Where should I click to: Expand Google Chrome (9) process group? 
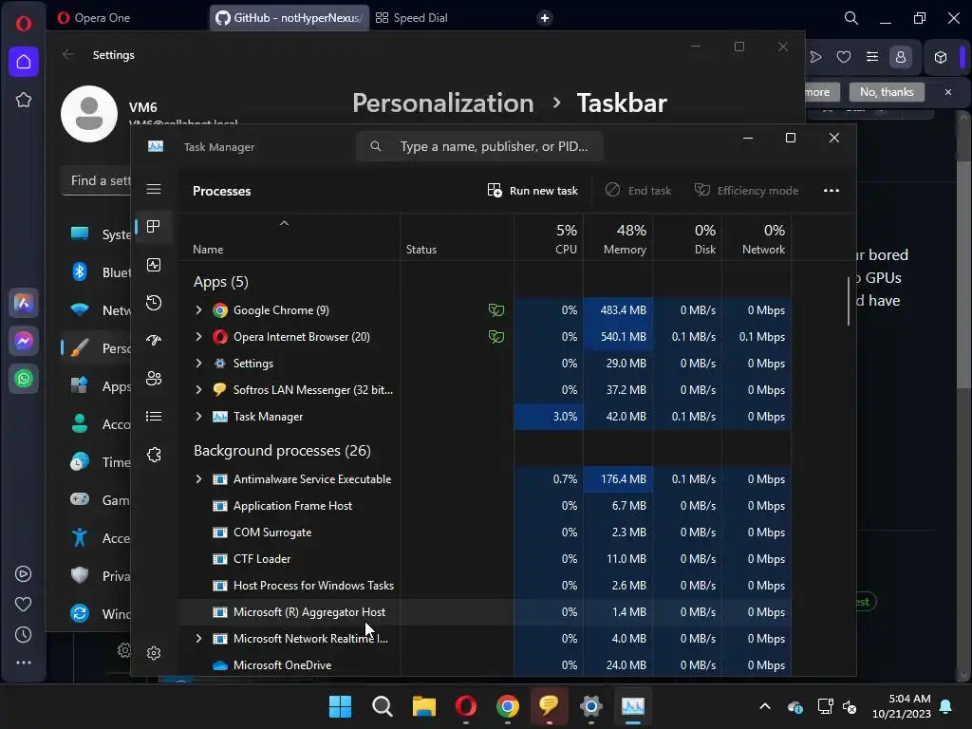pyautogui.click(x=198, y=310)
